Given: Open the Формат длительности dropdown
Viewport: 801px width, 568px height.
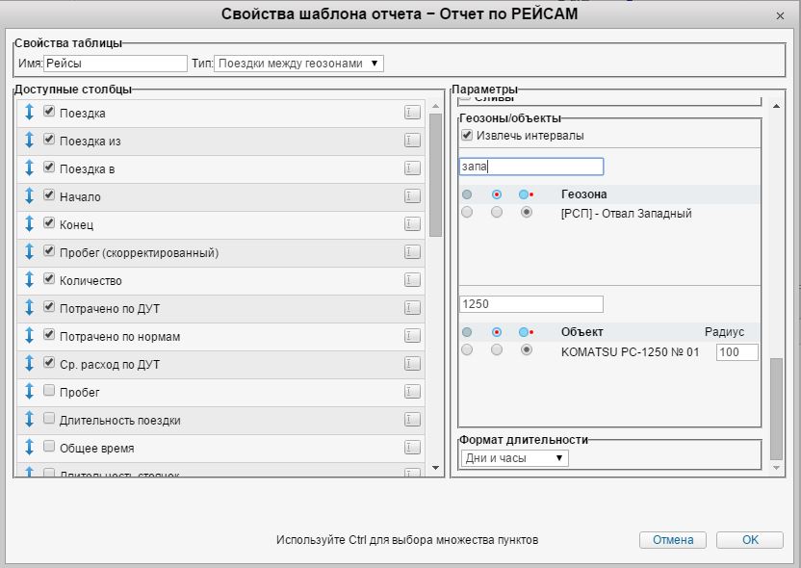Looking at the screenshot, I should 514,458.
